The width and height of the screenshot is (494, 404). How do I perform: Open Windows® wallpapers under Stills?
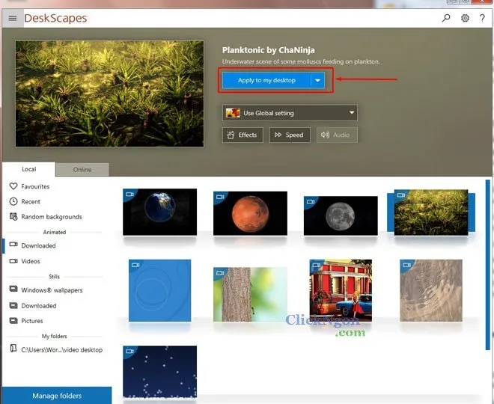point(52,290)
